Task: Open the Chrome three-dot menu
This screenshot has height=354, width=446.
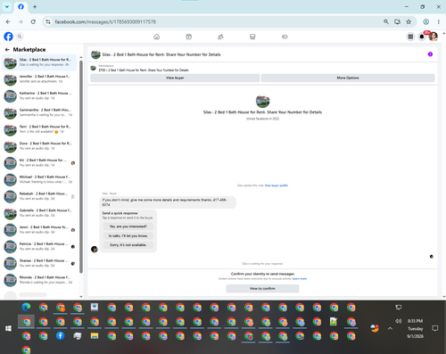Action: (438, 21)
